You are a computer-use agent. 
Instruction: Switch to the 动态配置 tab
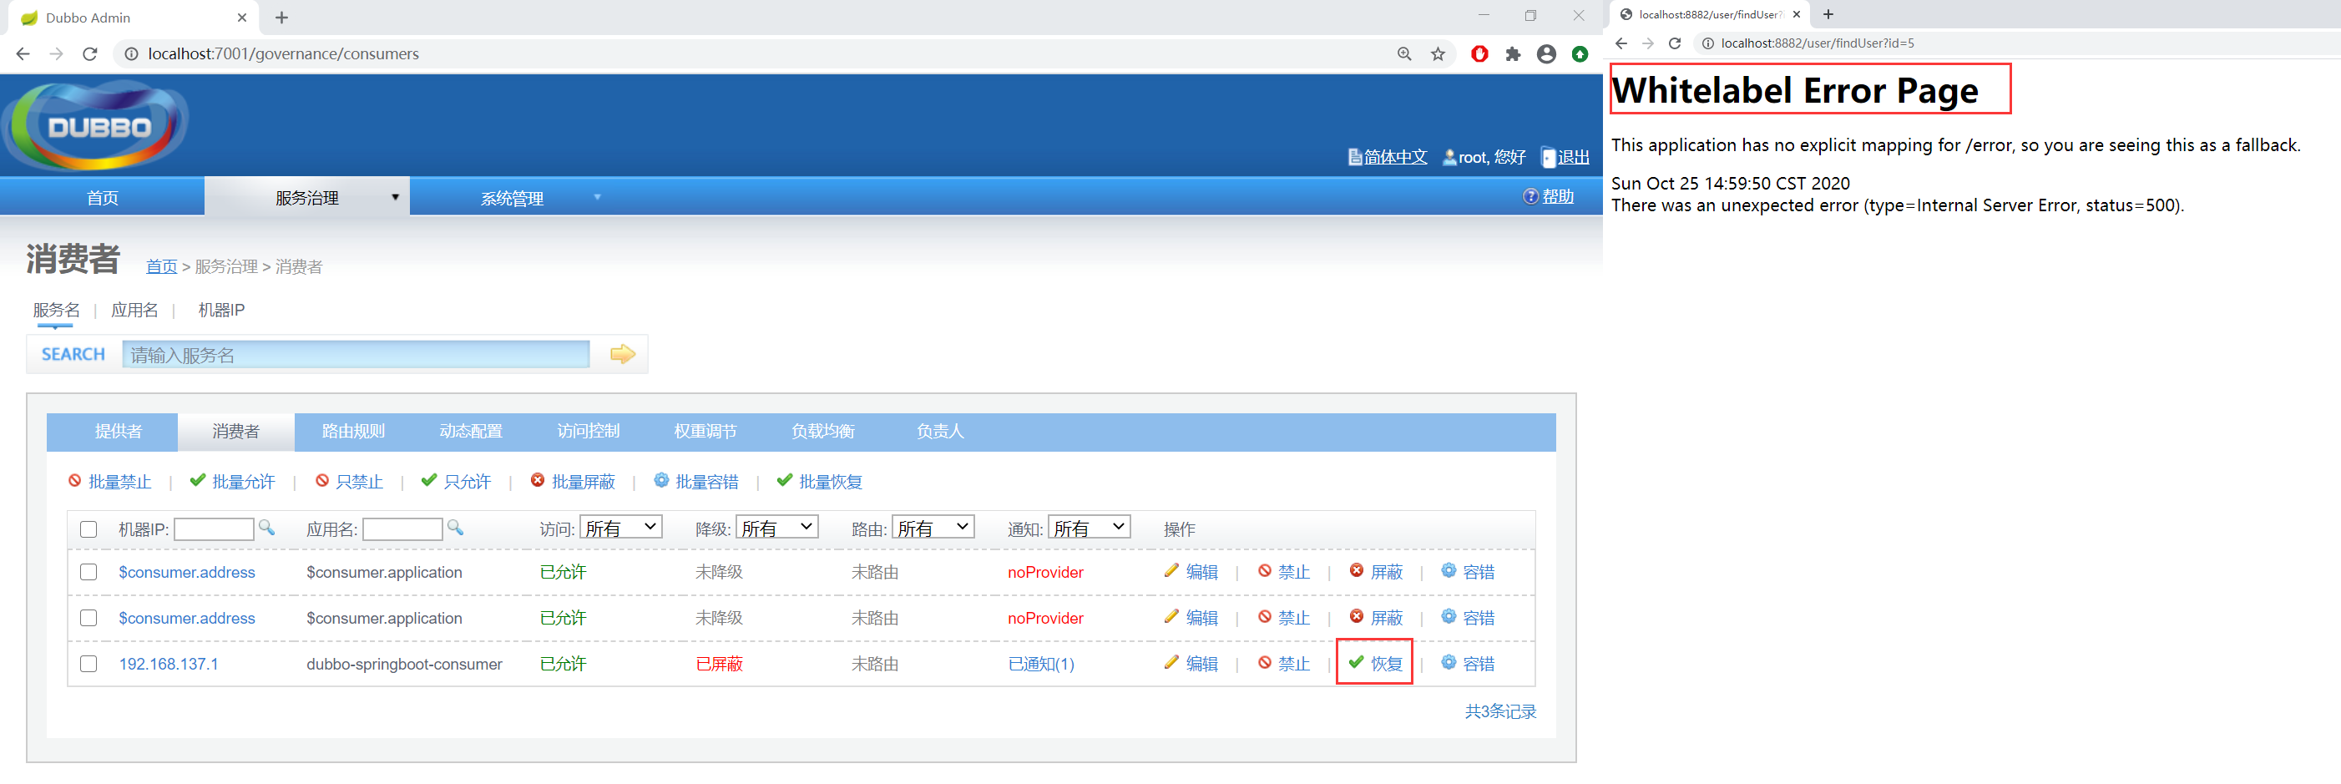point(471,432)
